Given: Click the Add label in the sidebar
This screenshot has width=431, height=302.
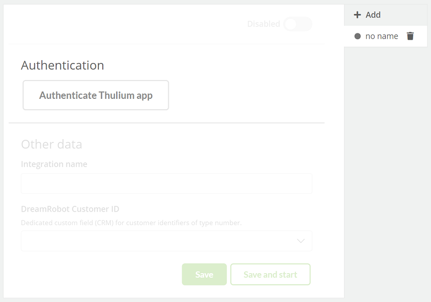Looking at the screenshot, I should [x=373, y=15].
